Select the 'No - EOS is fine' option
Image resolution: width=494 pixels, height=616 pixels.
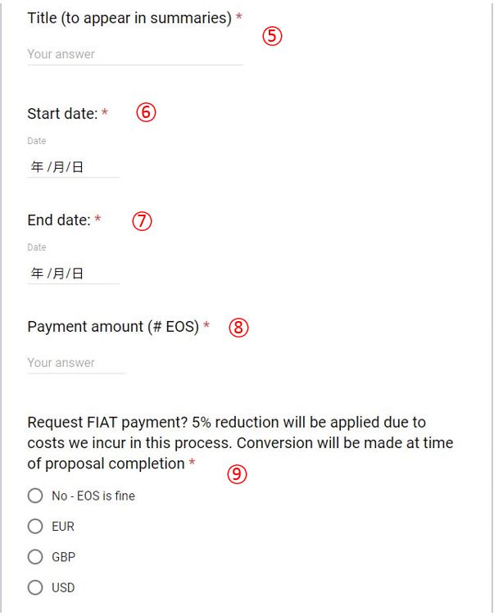pyautogui.click(x=34, y=496)
